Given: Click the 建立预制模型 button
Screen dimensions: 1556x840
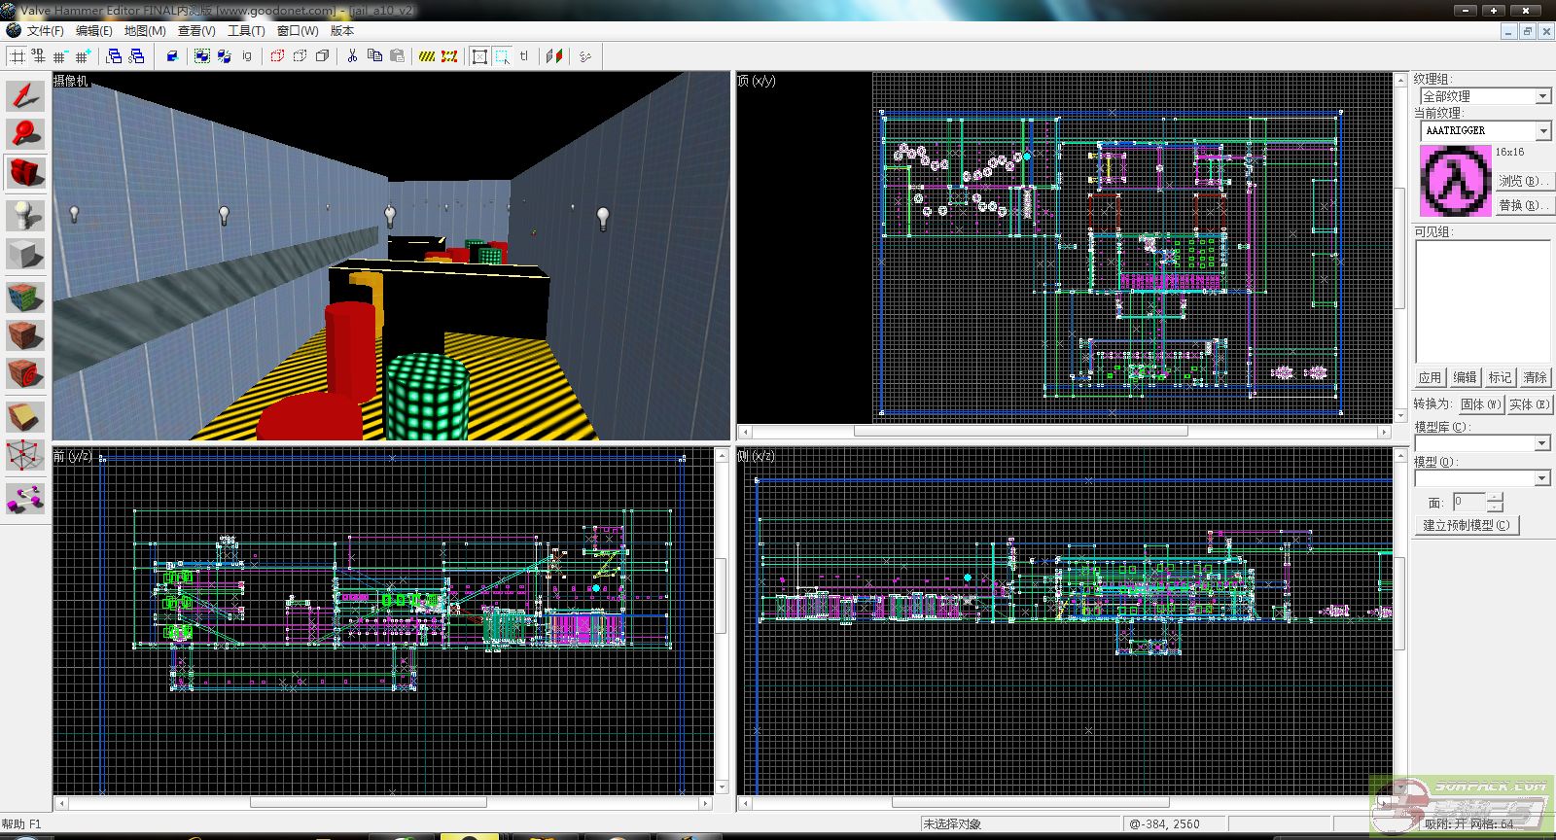Looking at the screenshot, I should 1467,525.
